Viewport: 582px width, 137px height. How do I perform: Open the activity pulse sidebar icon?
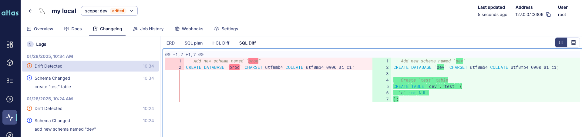tap(10, 117)
